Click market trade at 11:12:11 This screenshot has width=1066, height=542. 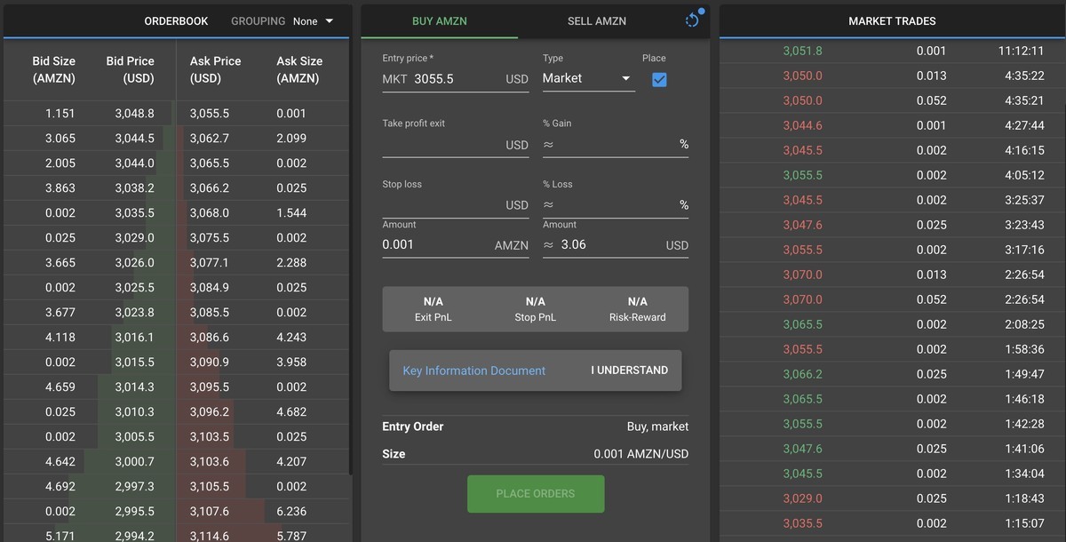click(892, 51)
